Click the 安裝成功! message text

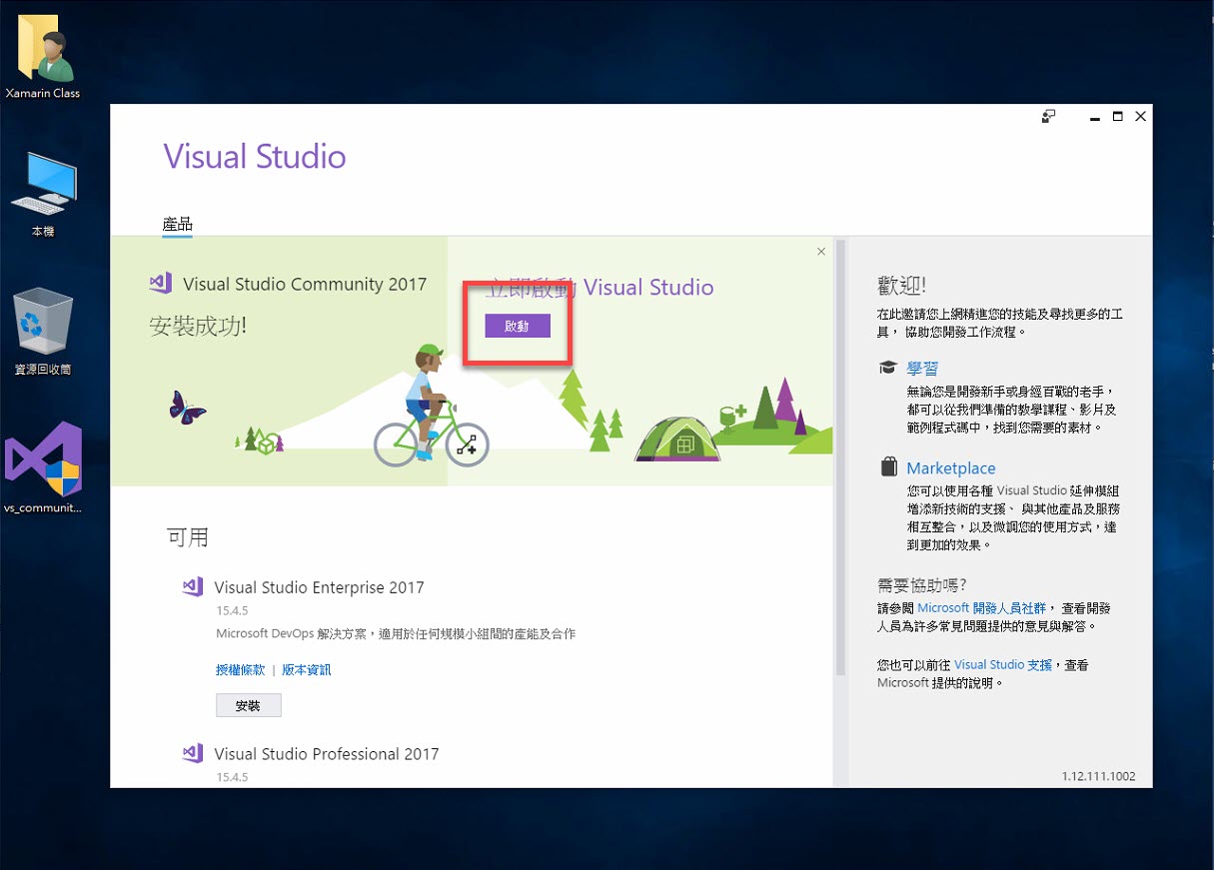198,325
